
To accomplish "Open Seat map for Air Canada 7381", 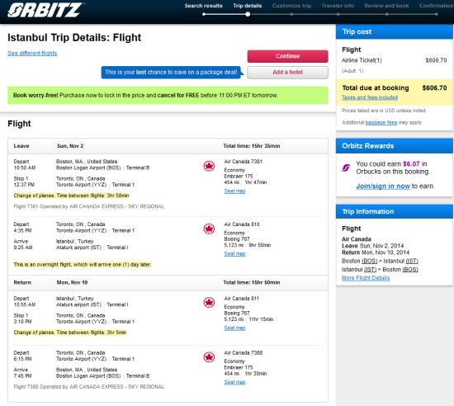I will point(234,191).
